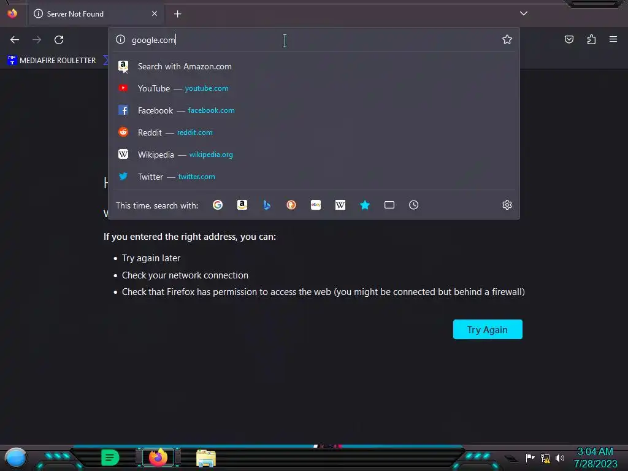This screenshot has width=628, height=471.
Task: Open search settings gear icon
Action: point(507,205)
